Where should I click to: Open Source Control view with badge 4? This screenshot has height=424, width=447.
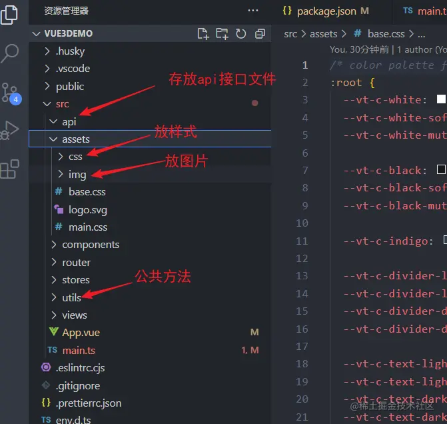tap(11, 93)
